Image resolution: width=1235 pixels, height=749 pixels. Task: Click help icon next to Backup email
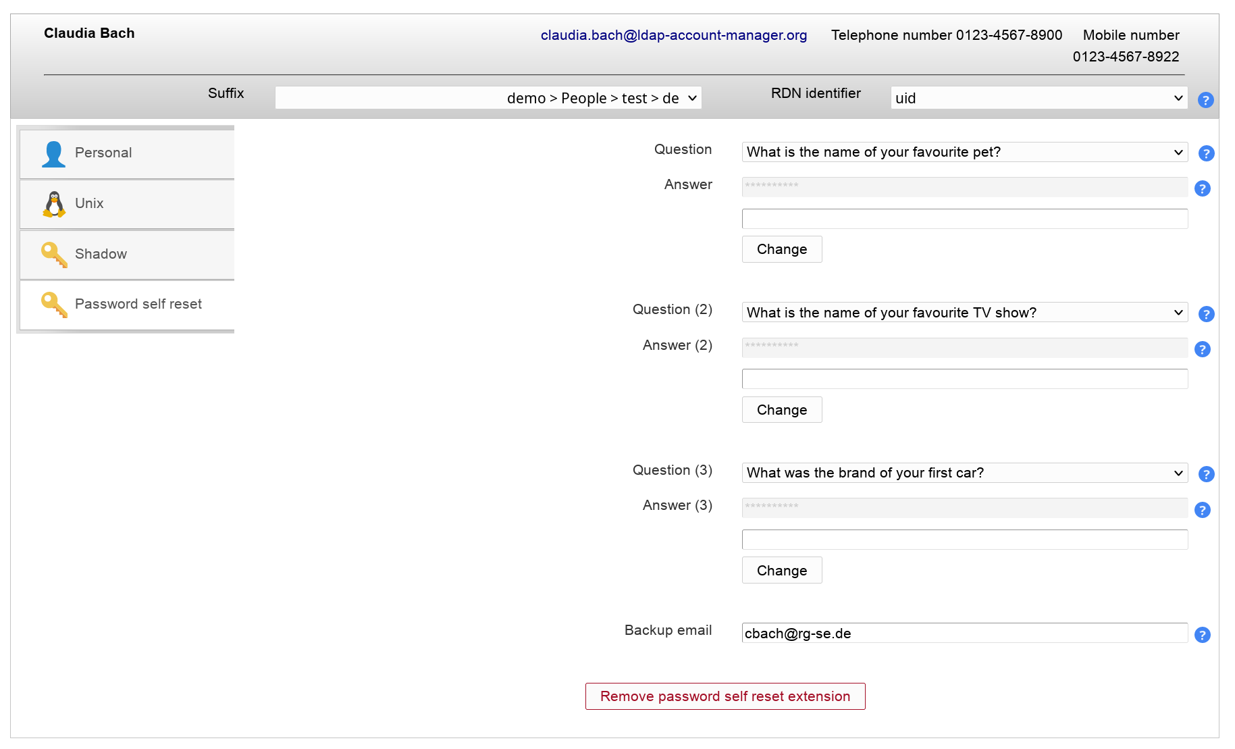(1202, 635)
